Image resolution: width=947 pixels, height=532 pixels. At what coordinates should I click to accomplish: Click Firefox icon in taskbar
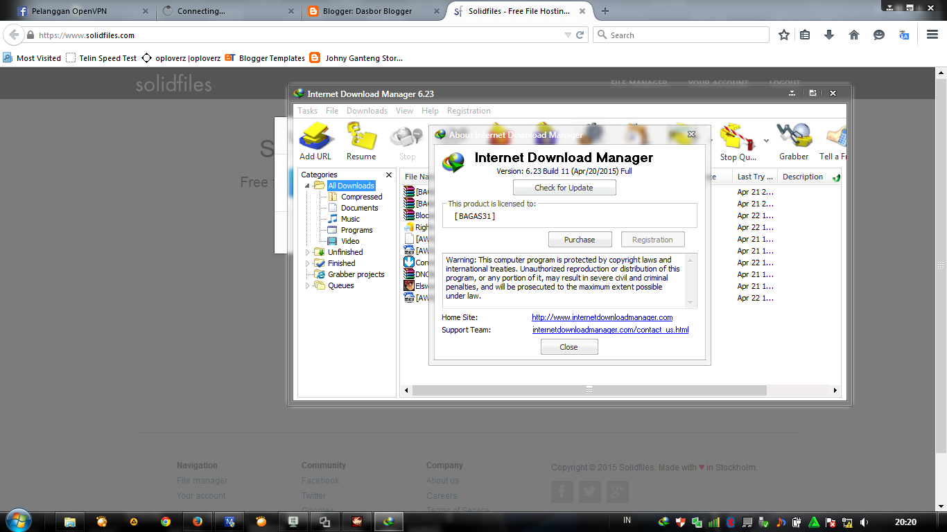click(198, 522)
